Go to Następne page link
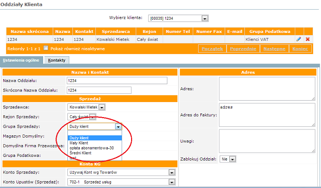Screen dimensions: 321x188 274,48
